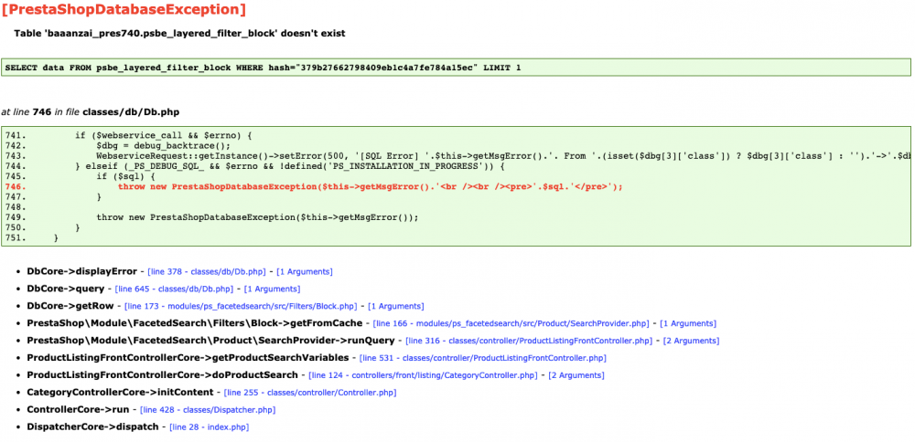Click the CategoryControllerCore->initContent trace entry
Viewport: 915px width, 442px height.
pyautogui.click(x=120, y=393)
